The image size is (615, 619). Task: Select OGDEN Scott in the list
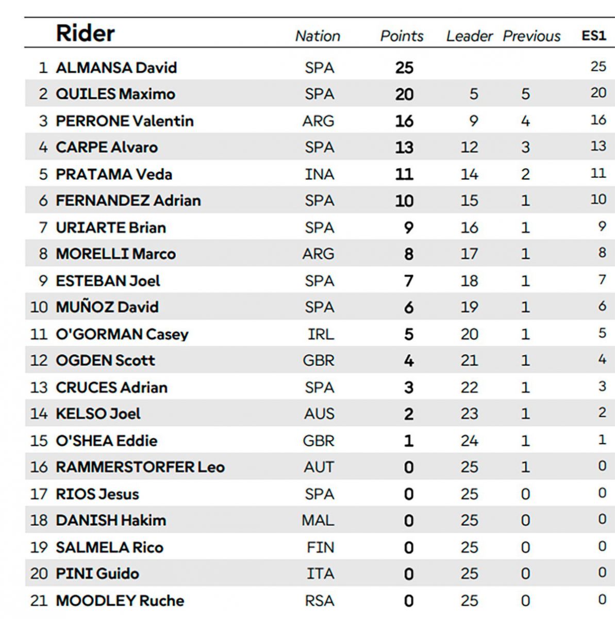coord(105,360)
